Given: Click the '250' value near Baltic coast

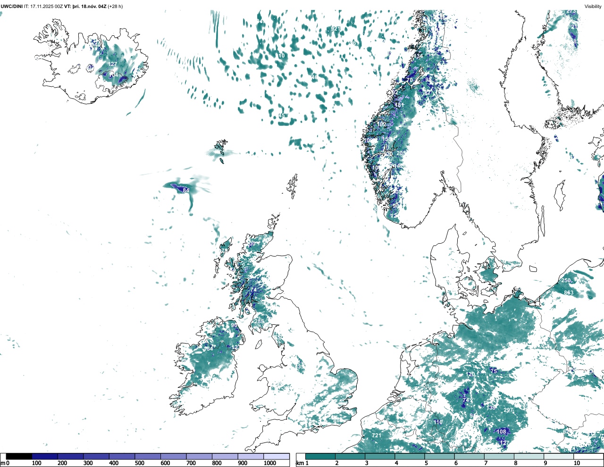Looking at the screenshot, I should point(566,281).
